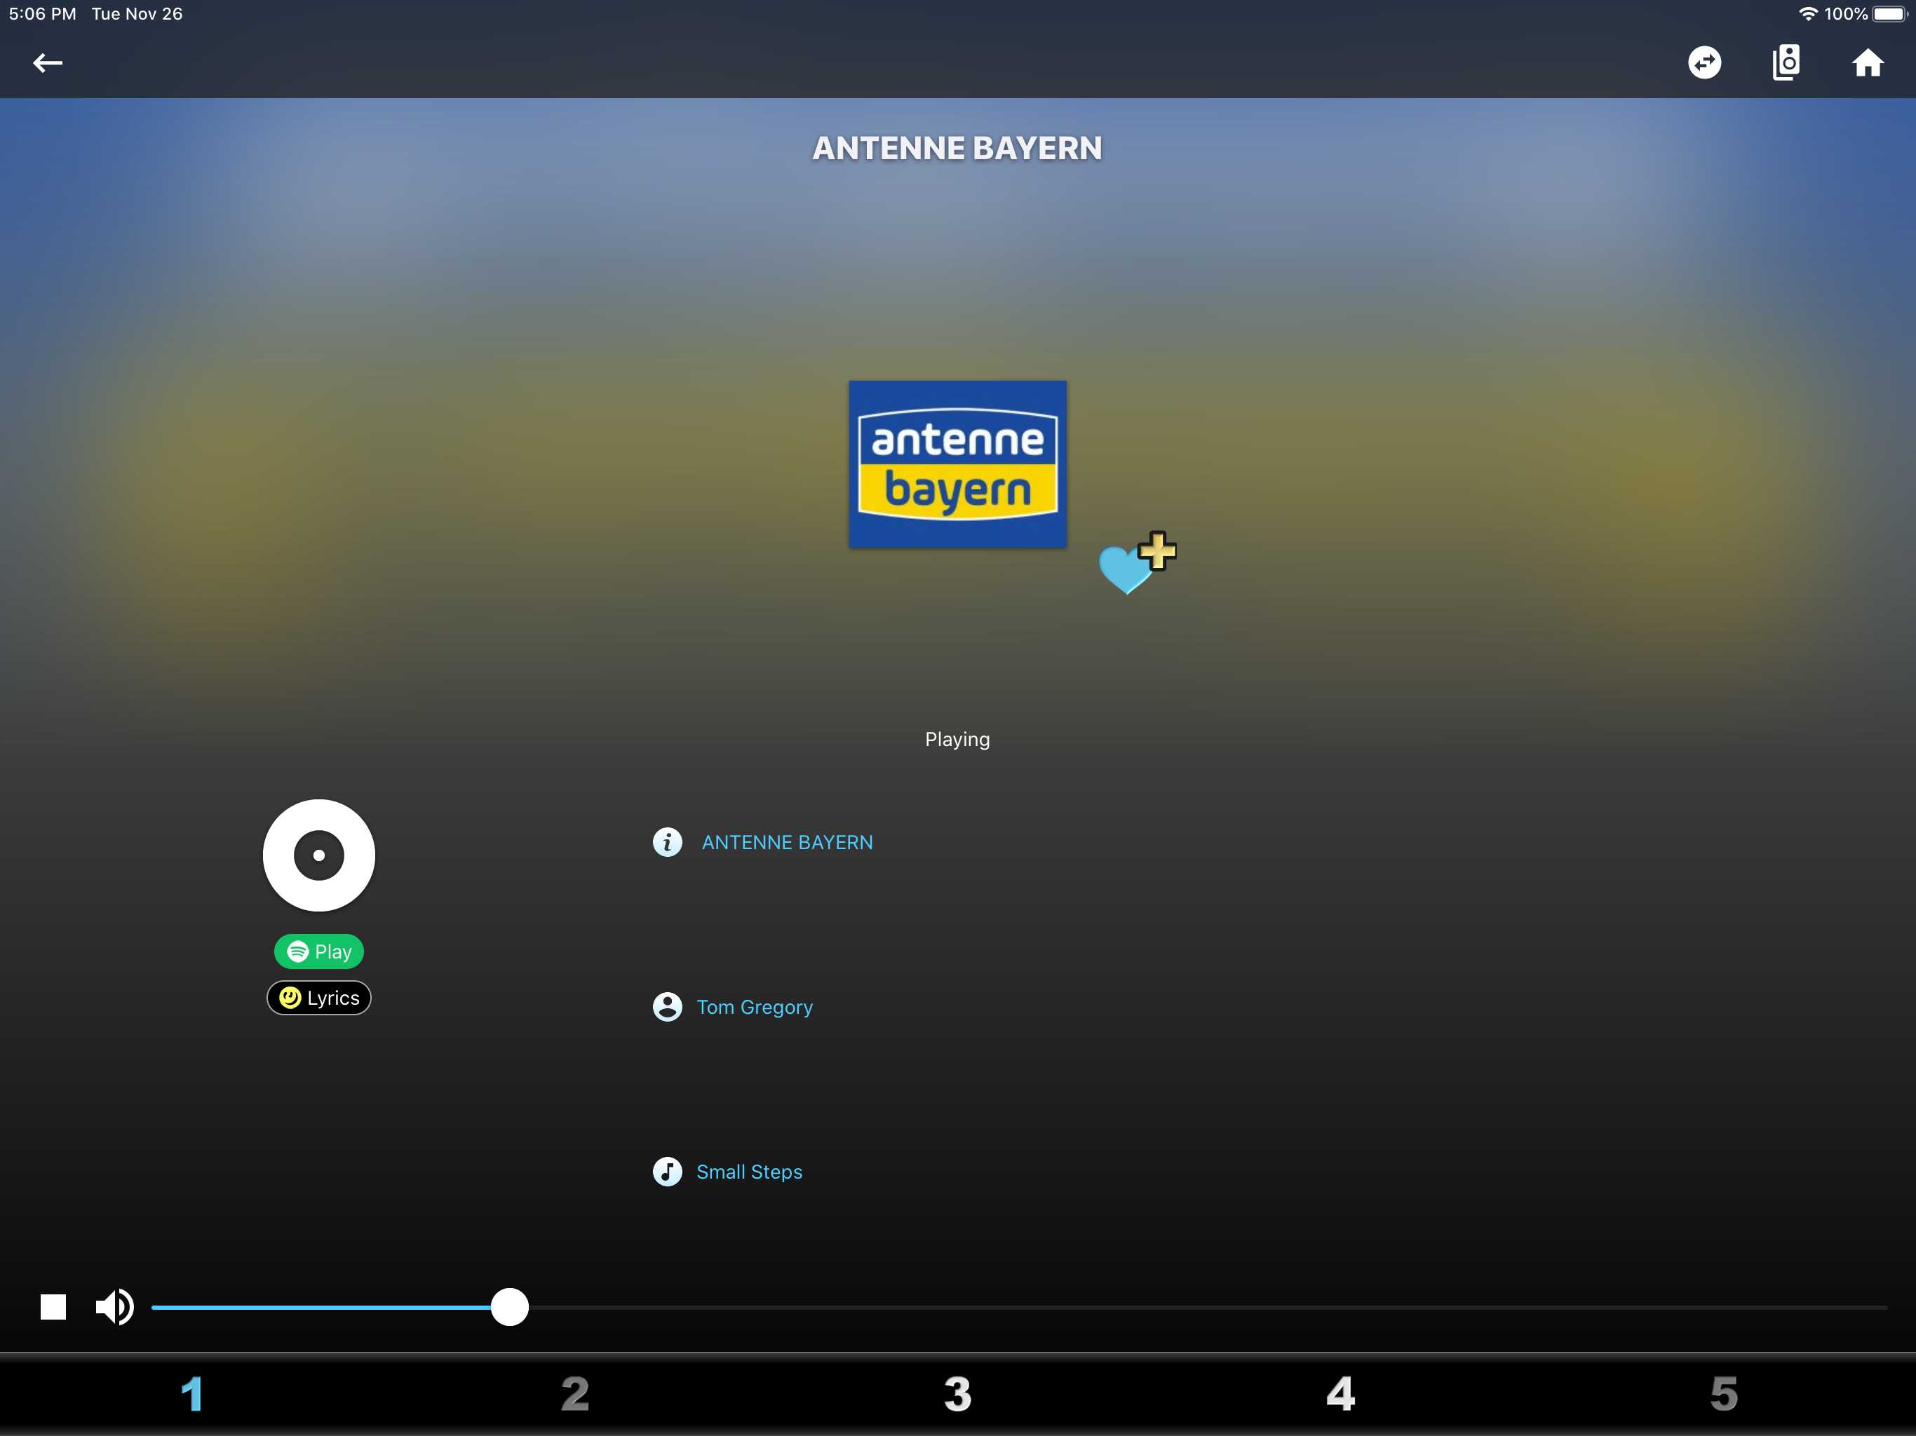
Task: Open Tom Gregory artist link
Action: point(755,1006)
